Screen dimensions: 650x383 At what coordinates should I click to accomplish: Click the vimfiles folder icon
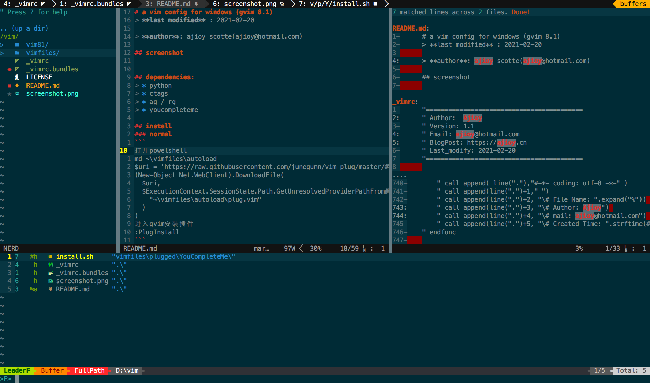click(17, 53)
